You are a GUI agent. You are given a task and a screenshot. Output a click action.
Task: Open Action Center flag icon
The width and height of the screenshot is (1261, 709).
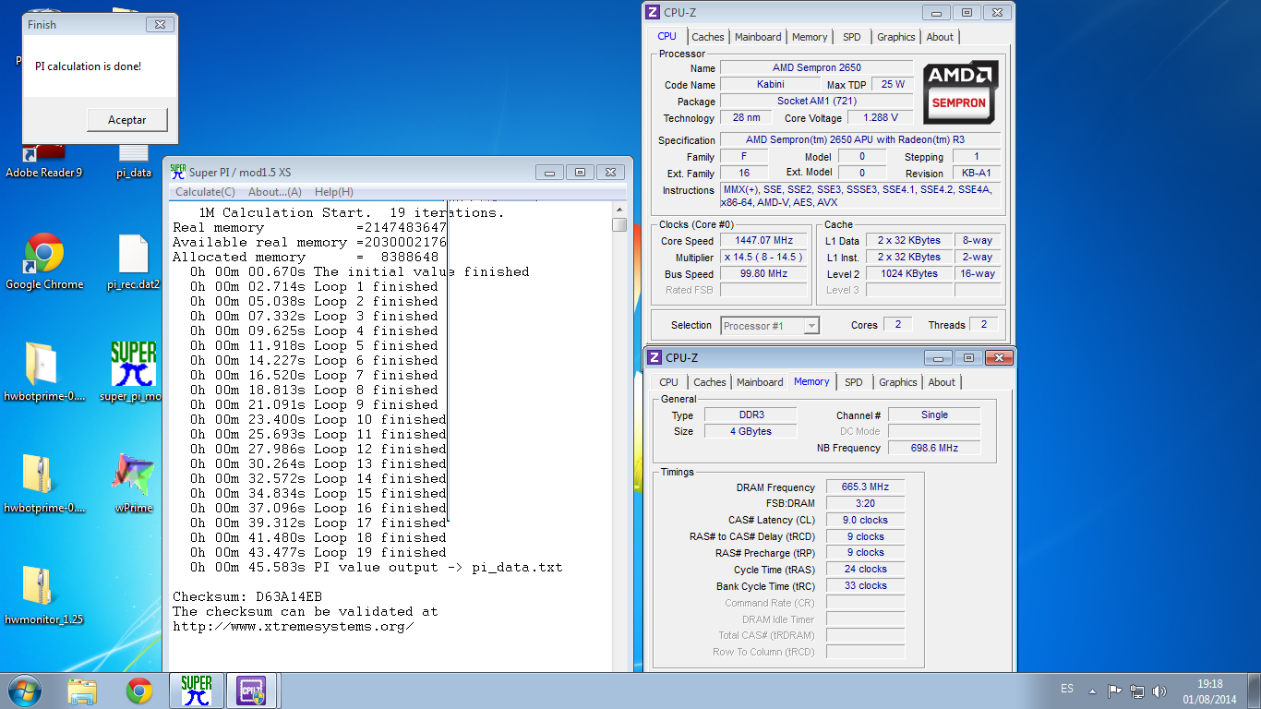pos(1114,691)
